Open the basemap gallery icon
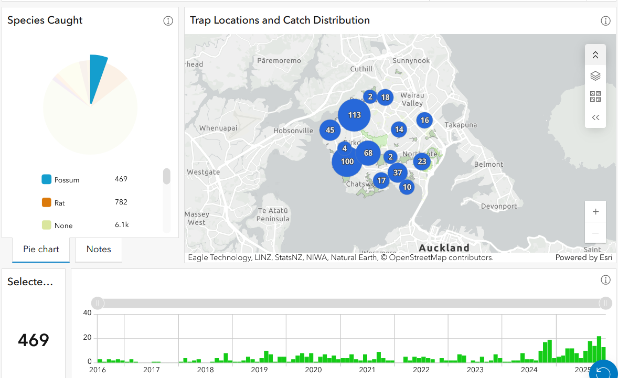 coord(595,96)
